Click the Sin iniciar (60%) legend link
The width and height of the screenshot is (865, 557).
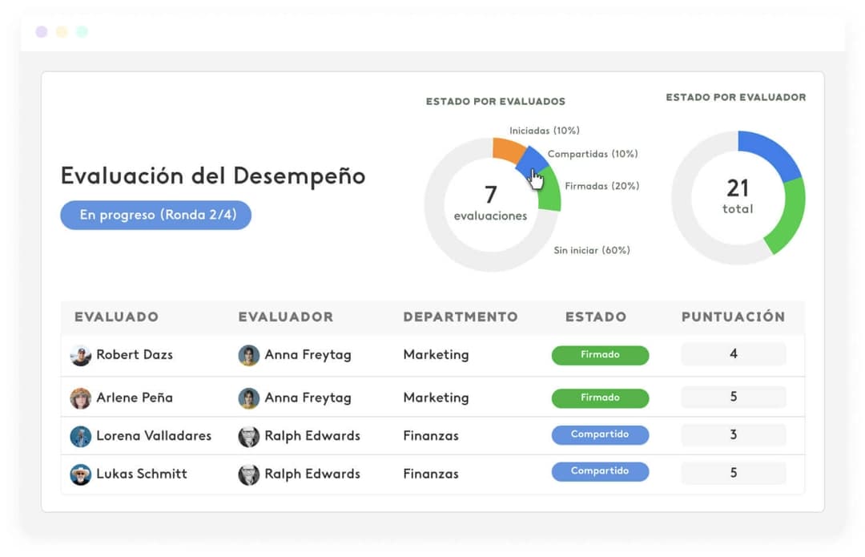pyautogui.click(x=591, y=250)
